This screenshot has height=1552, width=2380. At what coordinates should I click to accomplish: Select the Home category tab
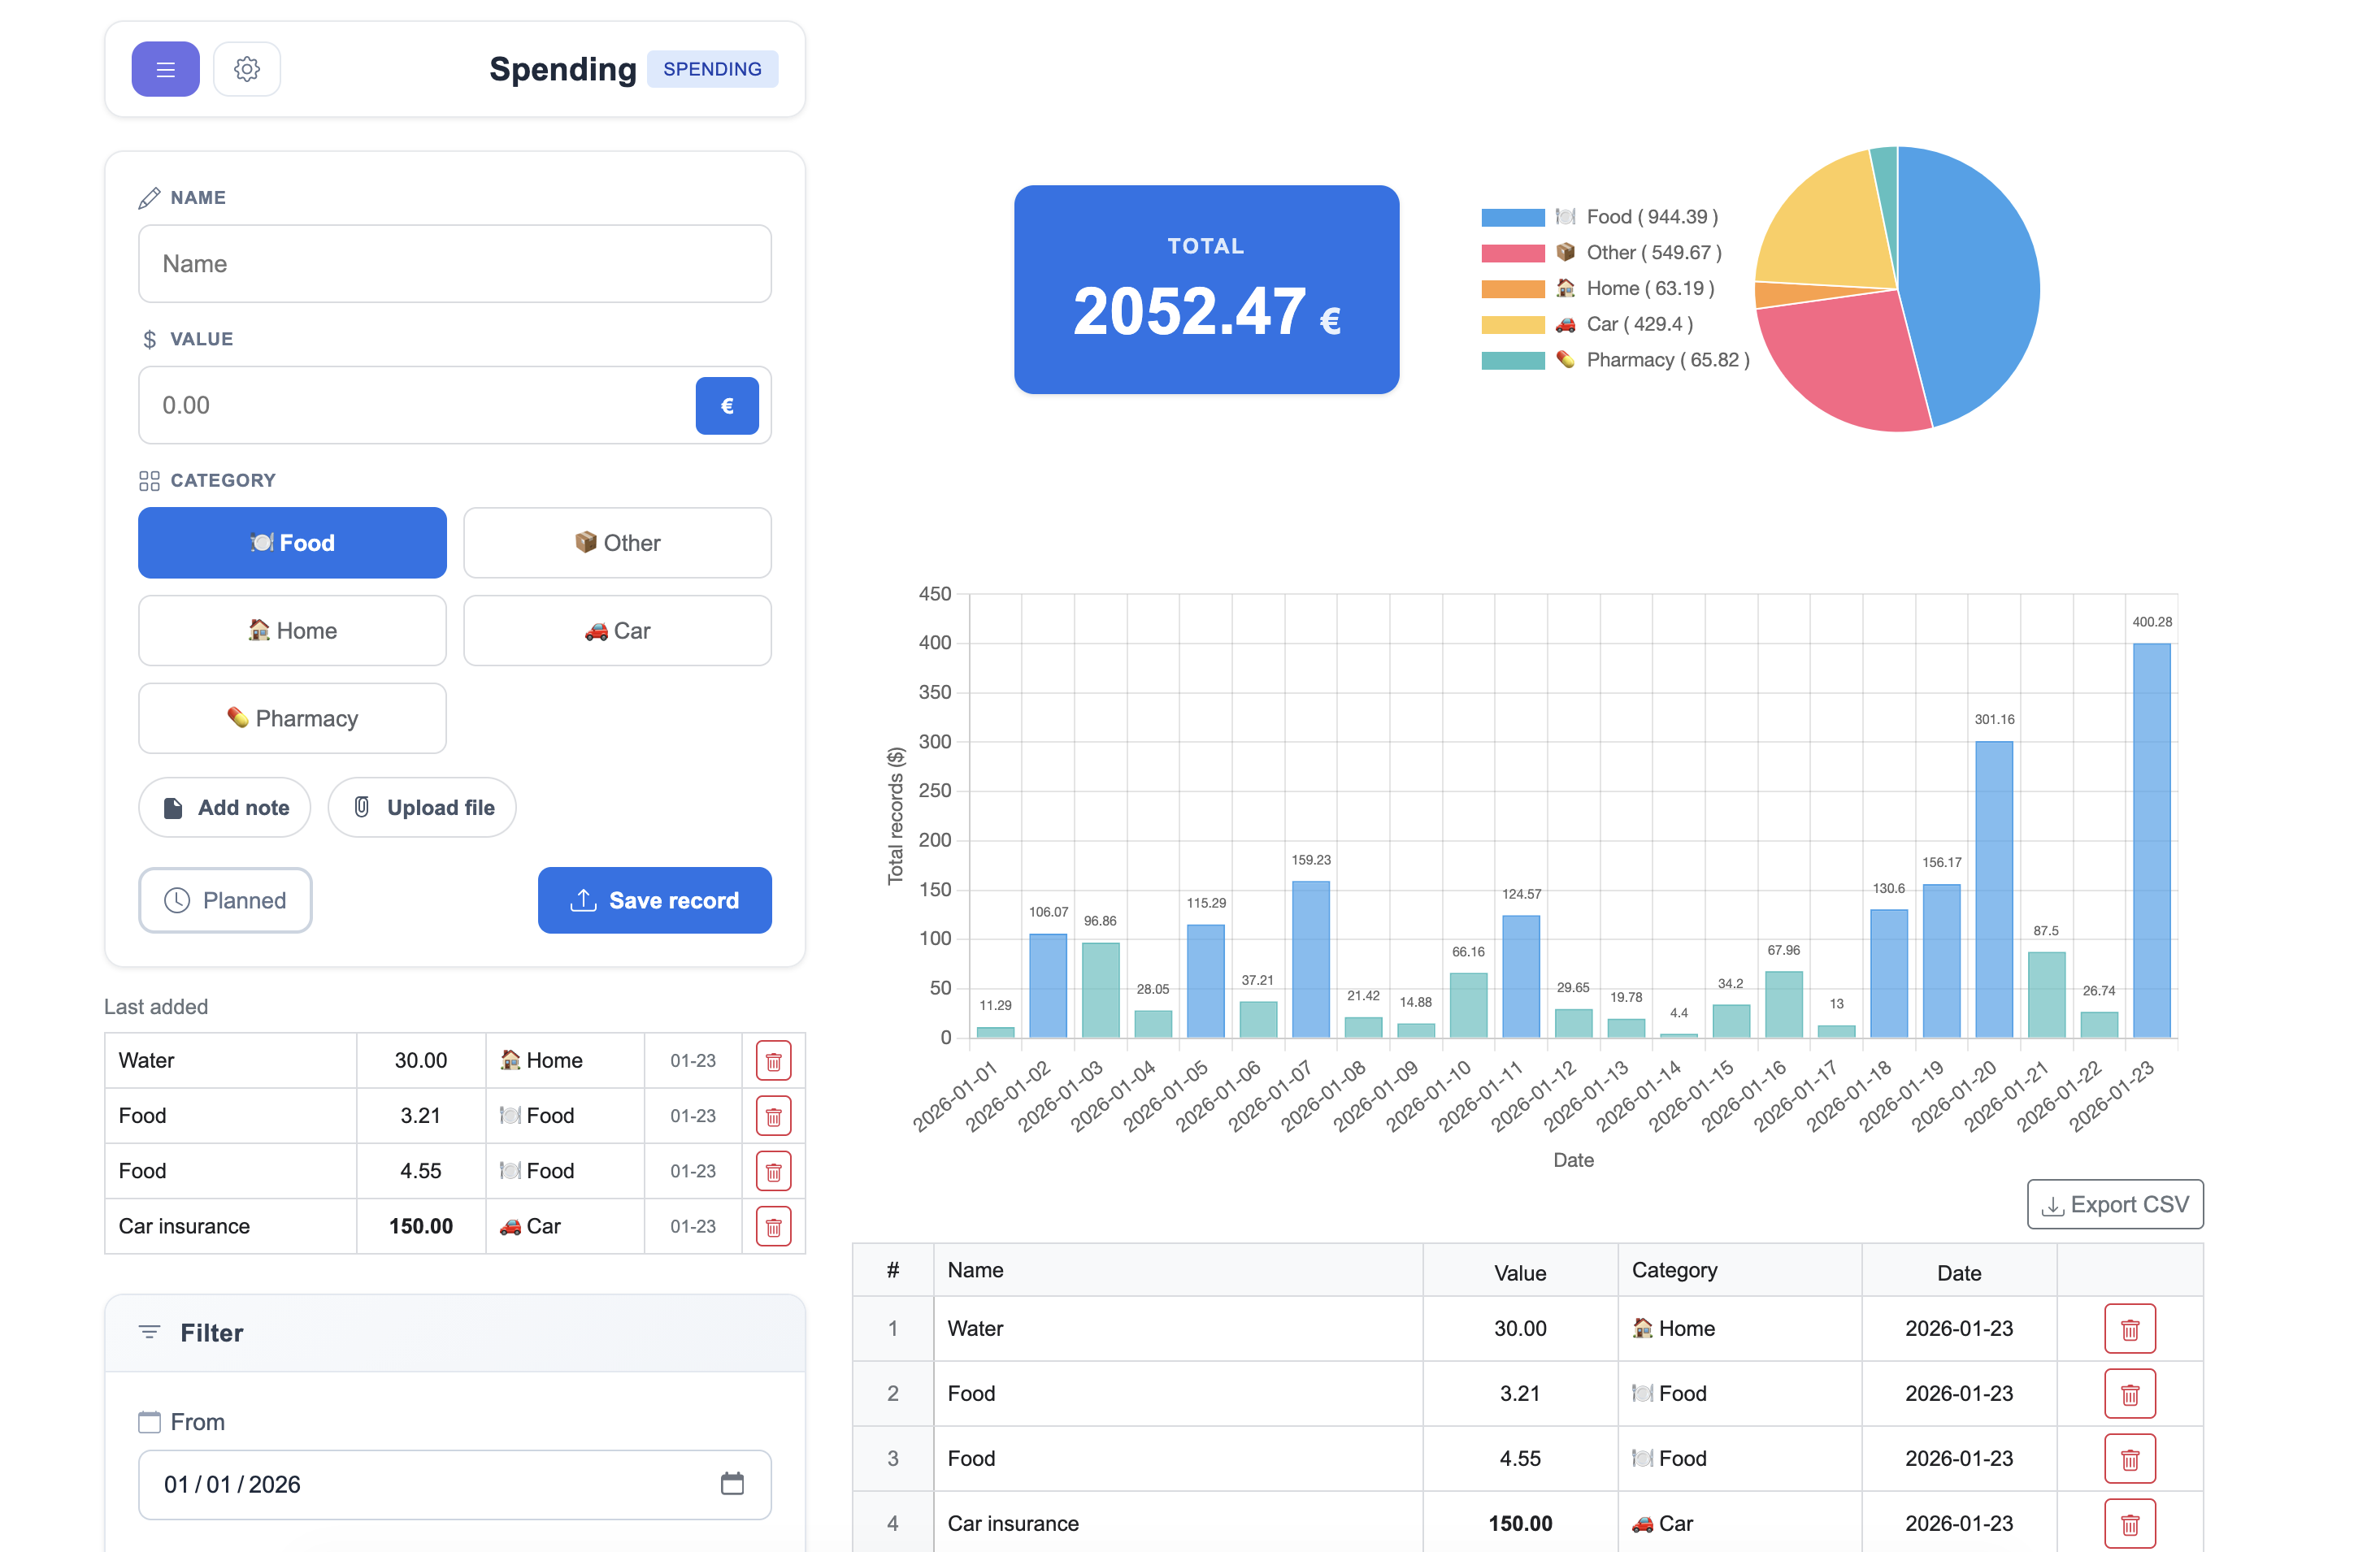coord(292,631)
